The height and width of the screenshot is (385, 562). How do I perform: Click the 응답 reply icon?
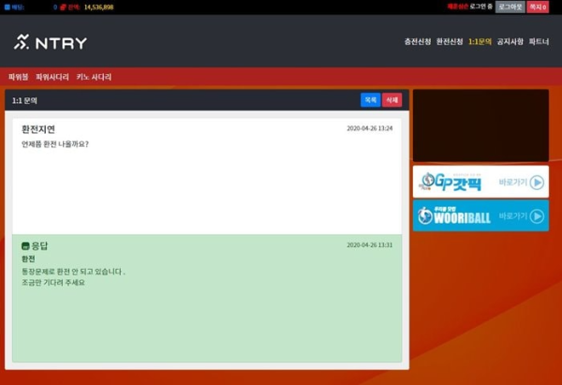[25, 245]
